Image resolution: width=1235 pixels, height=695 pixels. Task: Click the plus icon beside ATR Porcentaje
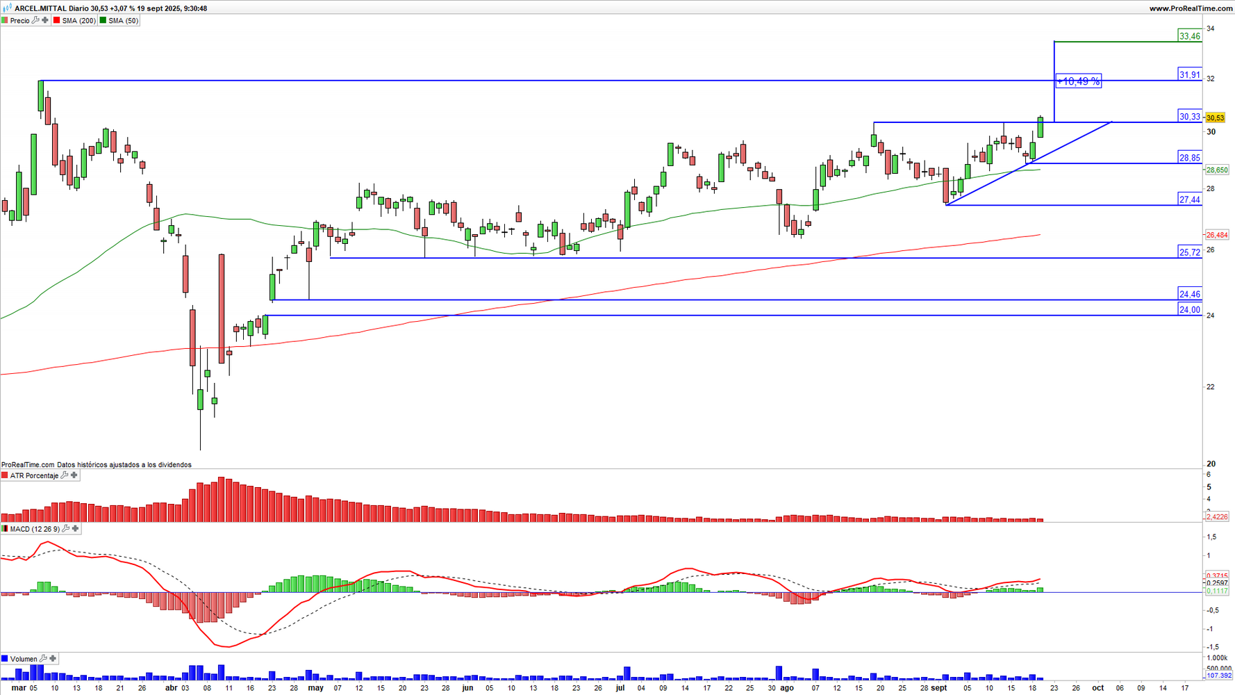point(74,475)
